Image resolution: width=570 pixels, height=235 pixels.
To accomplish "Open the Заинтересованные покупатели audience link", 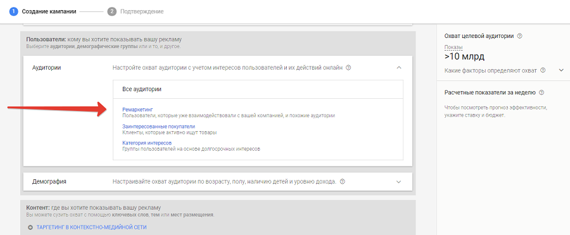I will click(x=159, y=126).
